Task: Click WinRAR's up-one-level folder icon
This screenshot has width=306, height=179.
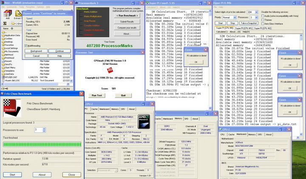Action: pyautogui.click(x=5, y=24)
